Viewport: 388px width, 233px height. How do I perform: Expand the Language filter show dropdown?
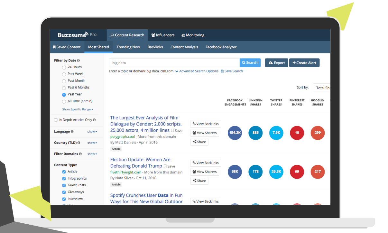coord(92,132)
